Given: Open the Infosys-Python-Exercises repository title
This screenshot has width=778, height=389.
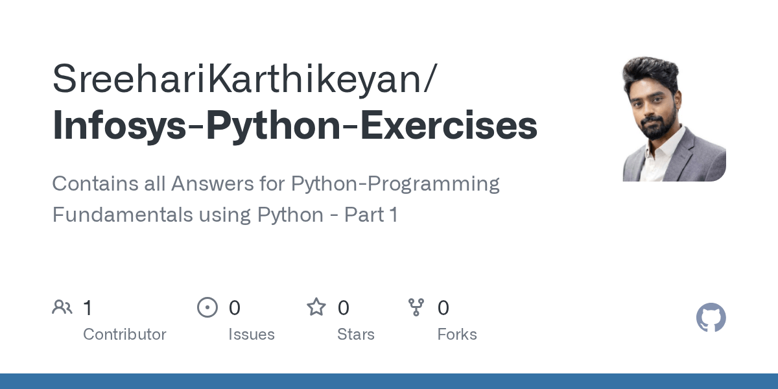Looking at the screenshot, I should 295,126.
